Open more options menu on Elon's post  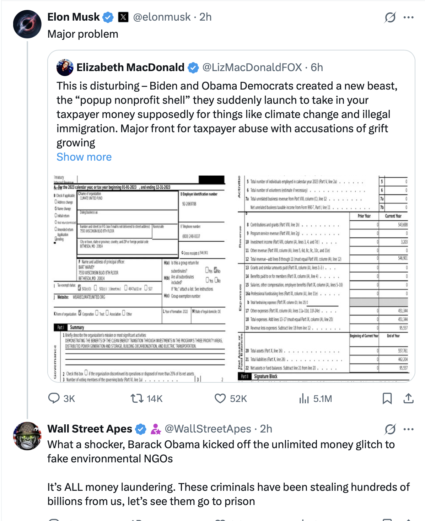pos(409,17)
